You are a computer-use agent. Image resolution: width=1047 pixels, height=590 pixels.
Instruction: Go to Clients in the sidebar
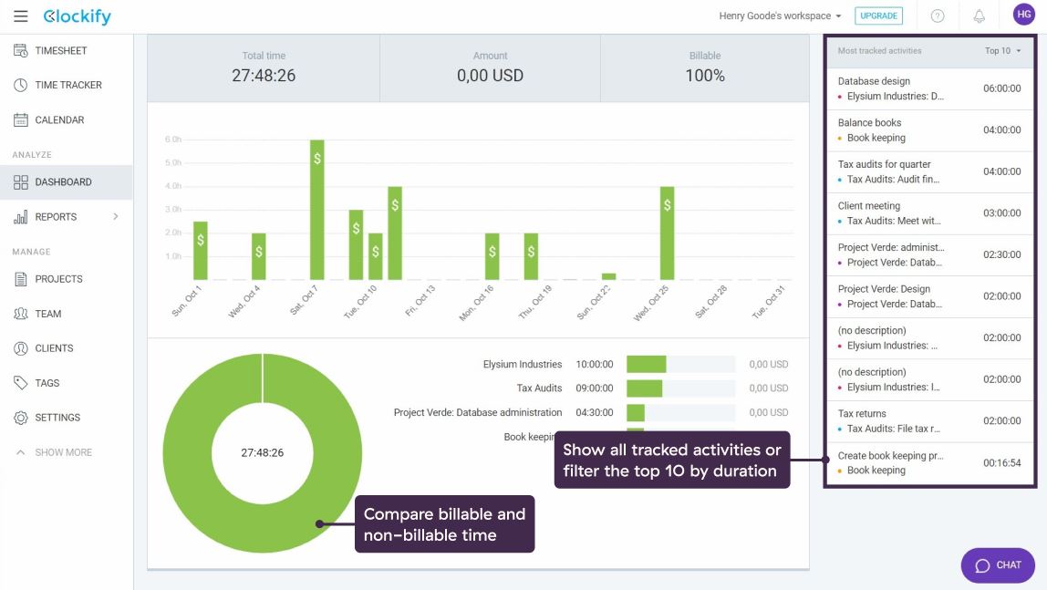click(54, 348)
